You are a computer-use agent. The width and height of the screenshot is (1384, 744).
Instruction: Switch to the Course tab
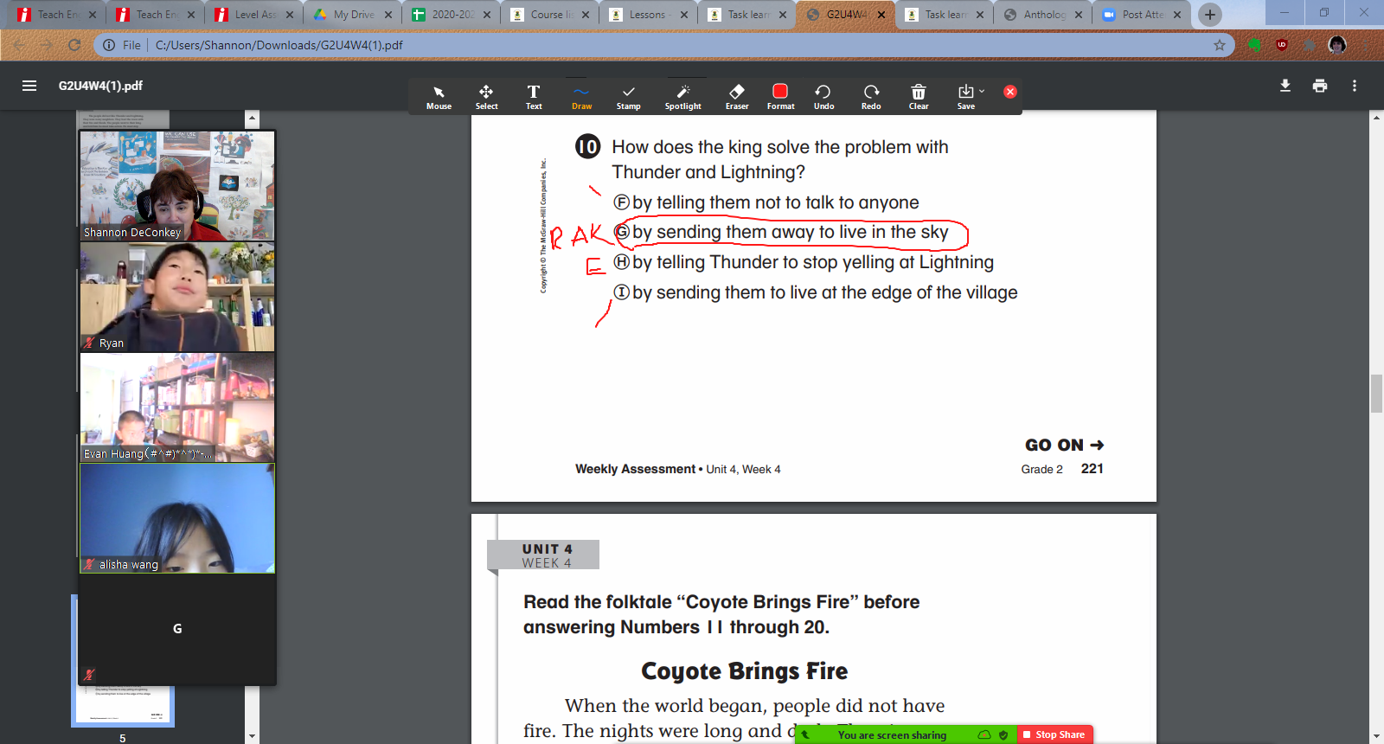(x=549, y=15)
